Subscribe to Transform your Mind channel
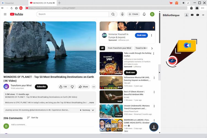 [41, 87]
